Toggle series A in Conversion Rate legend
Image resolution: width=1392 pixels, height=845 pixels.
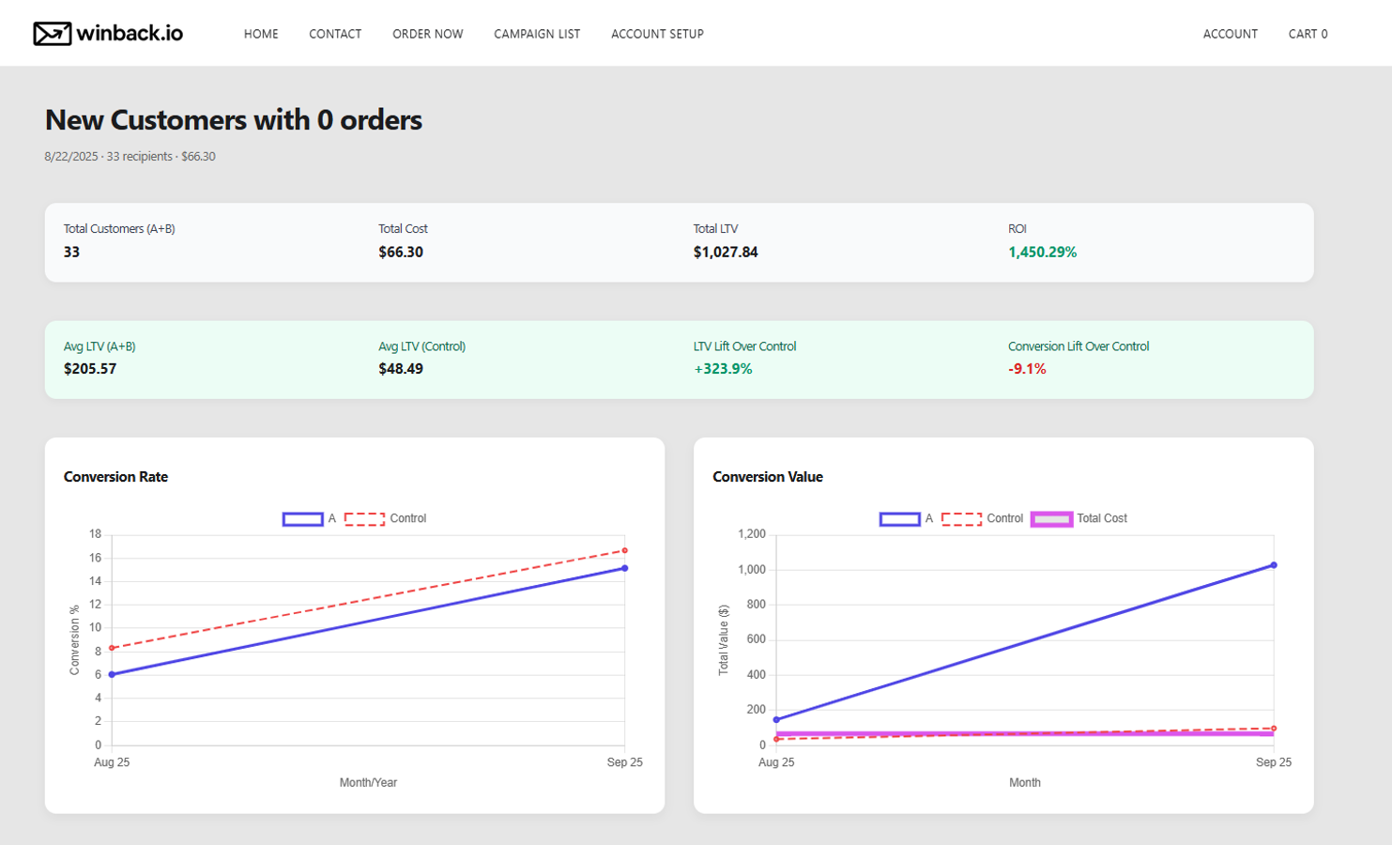pos(310,519)
